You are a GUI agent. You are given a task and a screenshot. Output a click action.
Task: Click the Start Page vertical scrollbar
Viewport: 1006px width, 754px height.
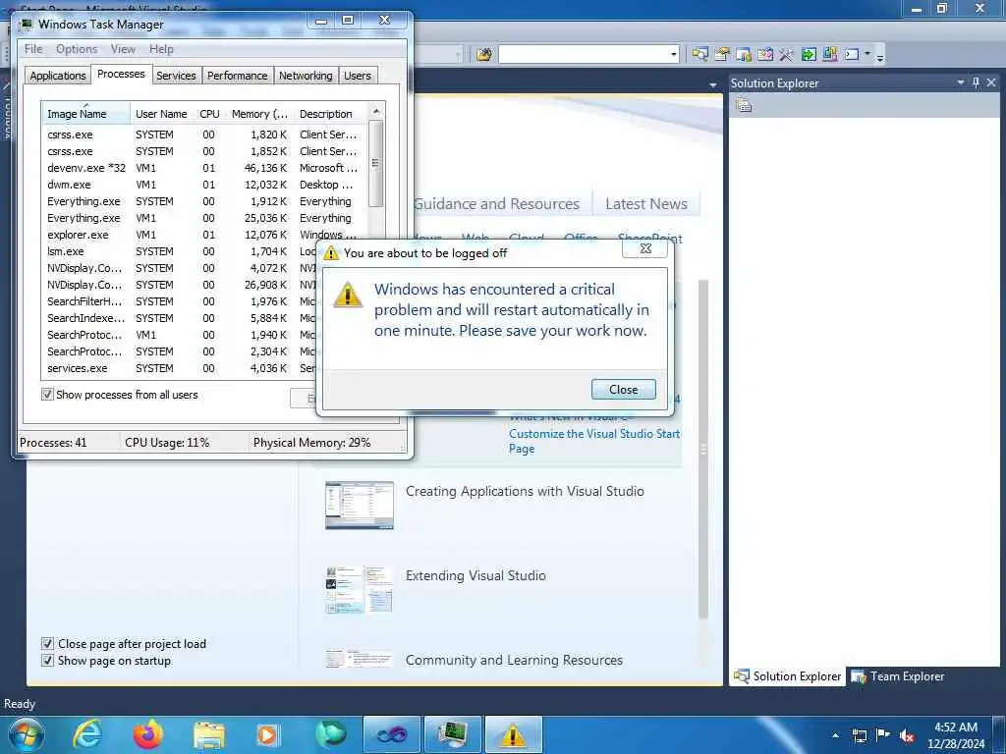[x=703, y=449]
